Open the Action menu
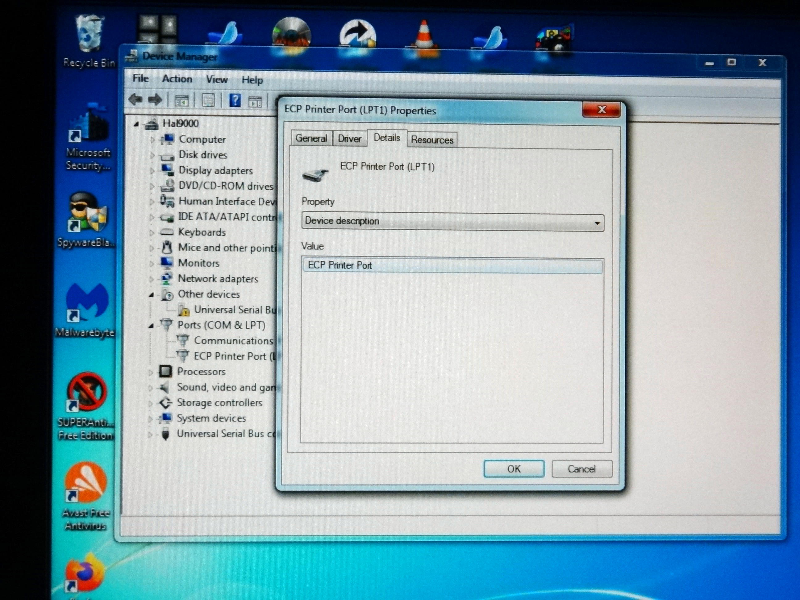 pos(177,79)
